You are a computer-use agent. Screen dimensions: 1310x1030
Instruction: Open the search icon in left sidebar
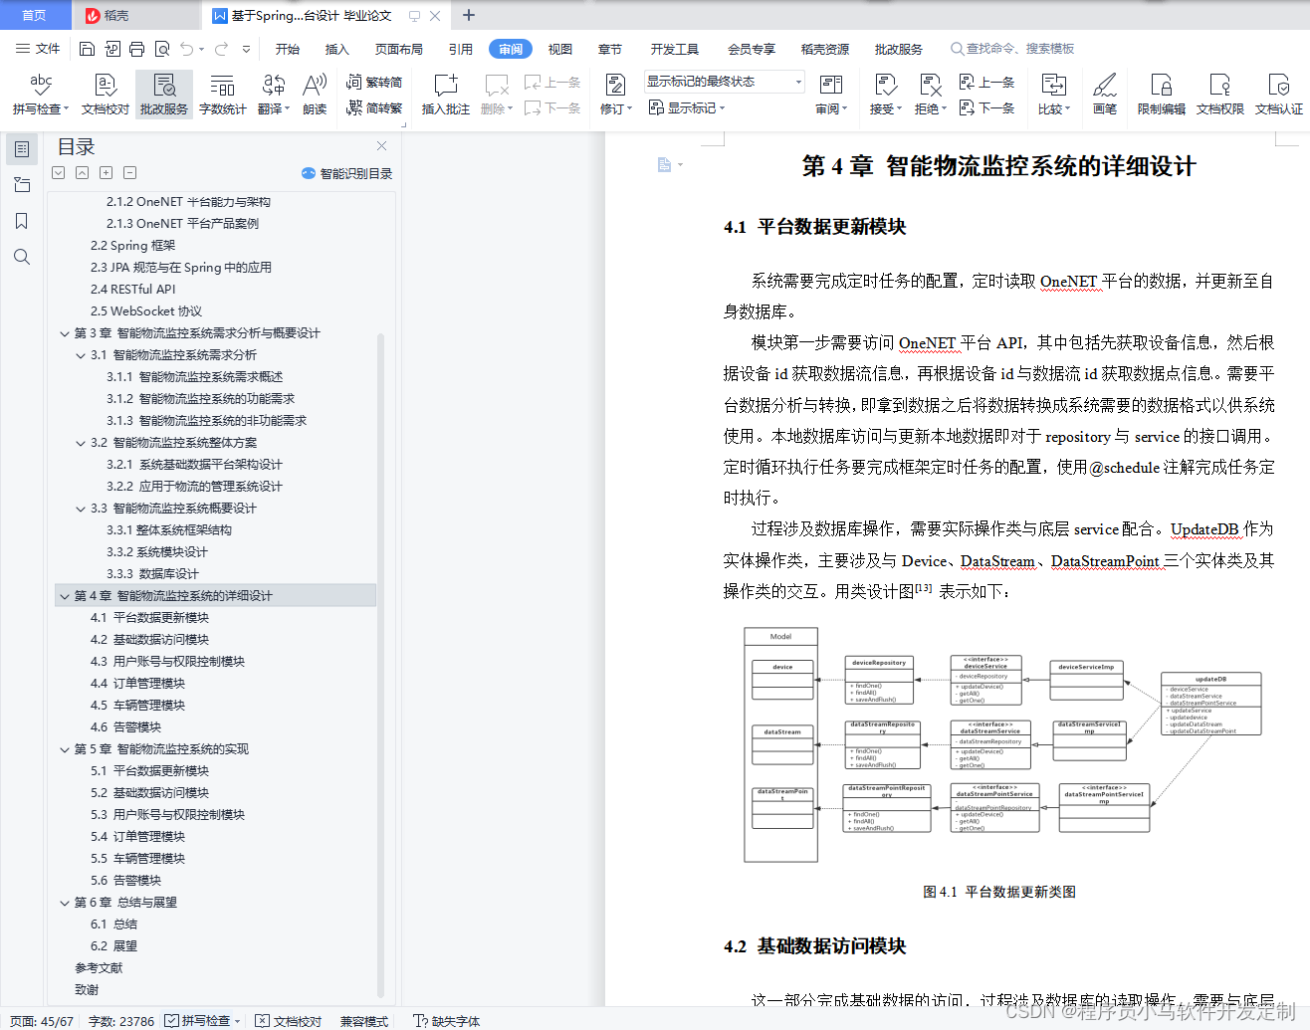click(x=21, y=257)
